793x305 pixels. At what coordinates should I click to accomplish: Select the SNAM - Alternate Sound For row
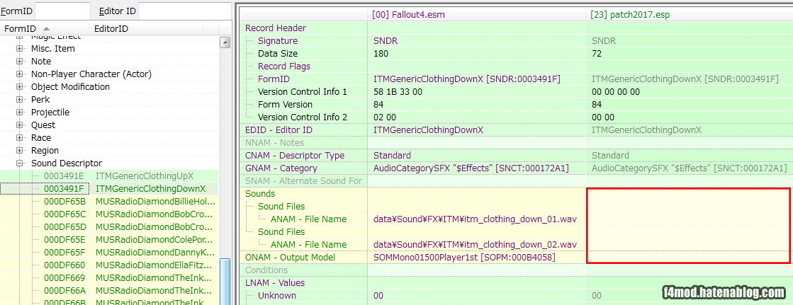304,180
